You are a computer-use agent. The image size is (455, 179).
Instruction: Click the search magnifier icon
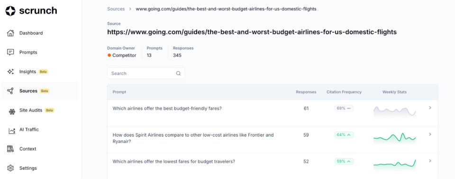pos(179,74)
